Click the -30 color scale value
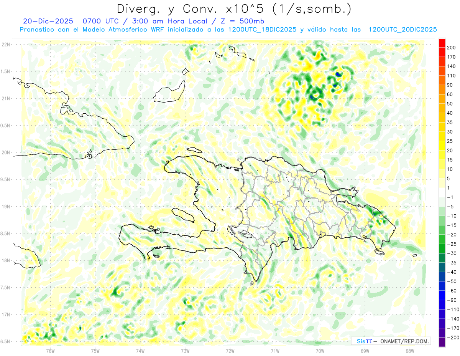 click(451, 253)
